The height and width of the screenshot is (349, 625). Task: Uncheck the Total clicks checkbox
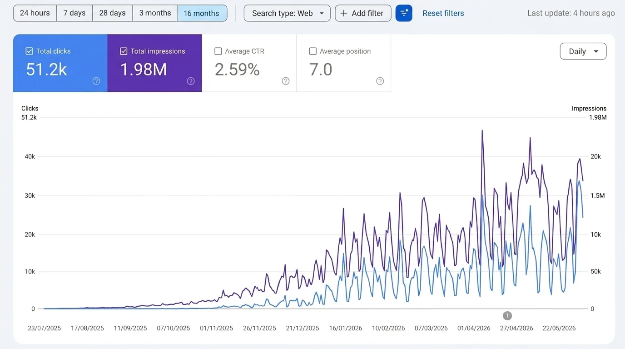[x=30, y=51]
